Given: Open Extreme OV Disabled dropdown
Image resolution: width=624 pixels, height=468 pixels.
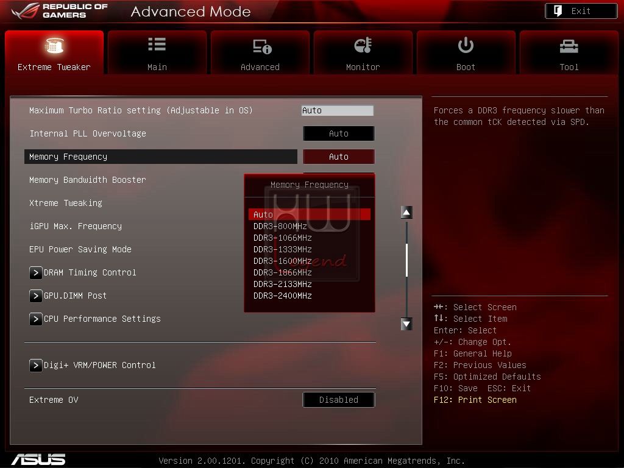Looking at the screenshot, I should (339, 400).
